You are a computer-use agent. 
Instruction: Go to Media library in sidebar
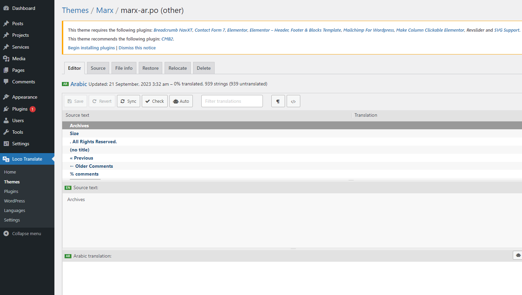point(19,59)
